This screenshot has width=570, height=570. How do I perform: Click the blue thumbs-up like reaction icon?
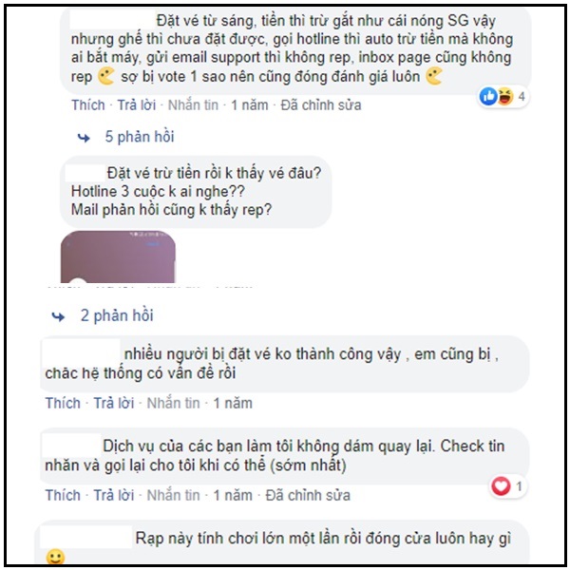(x=488, y=96)
